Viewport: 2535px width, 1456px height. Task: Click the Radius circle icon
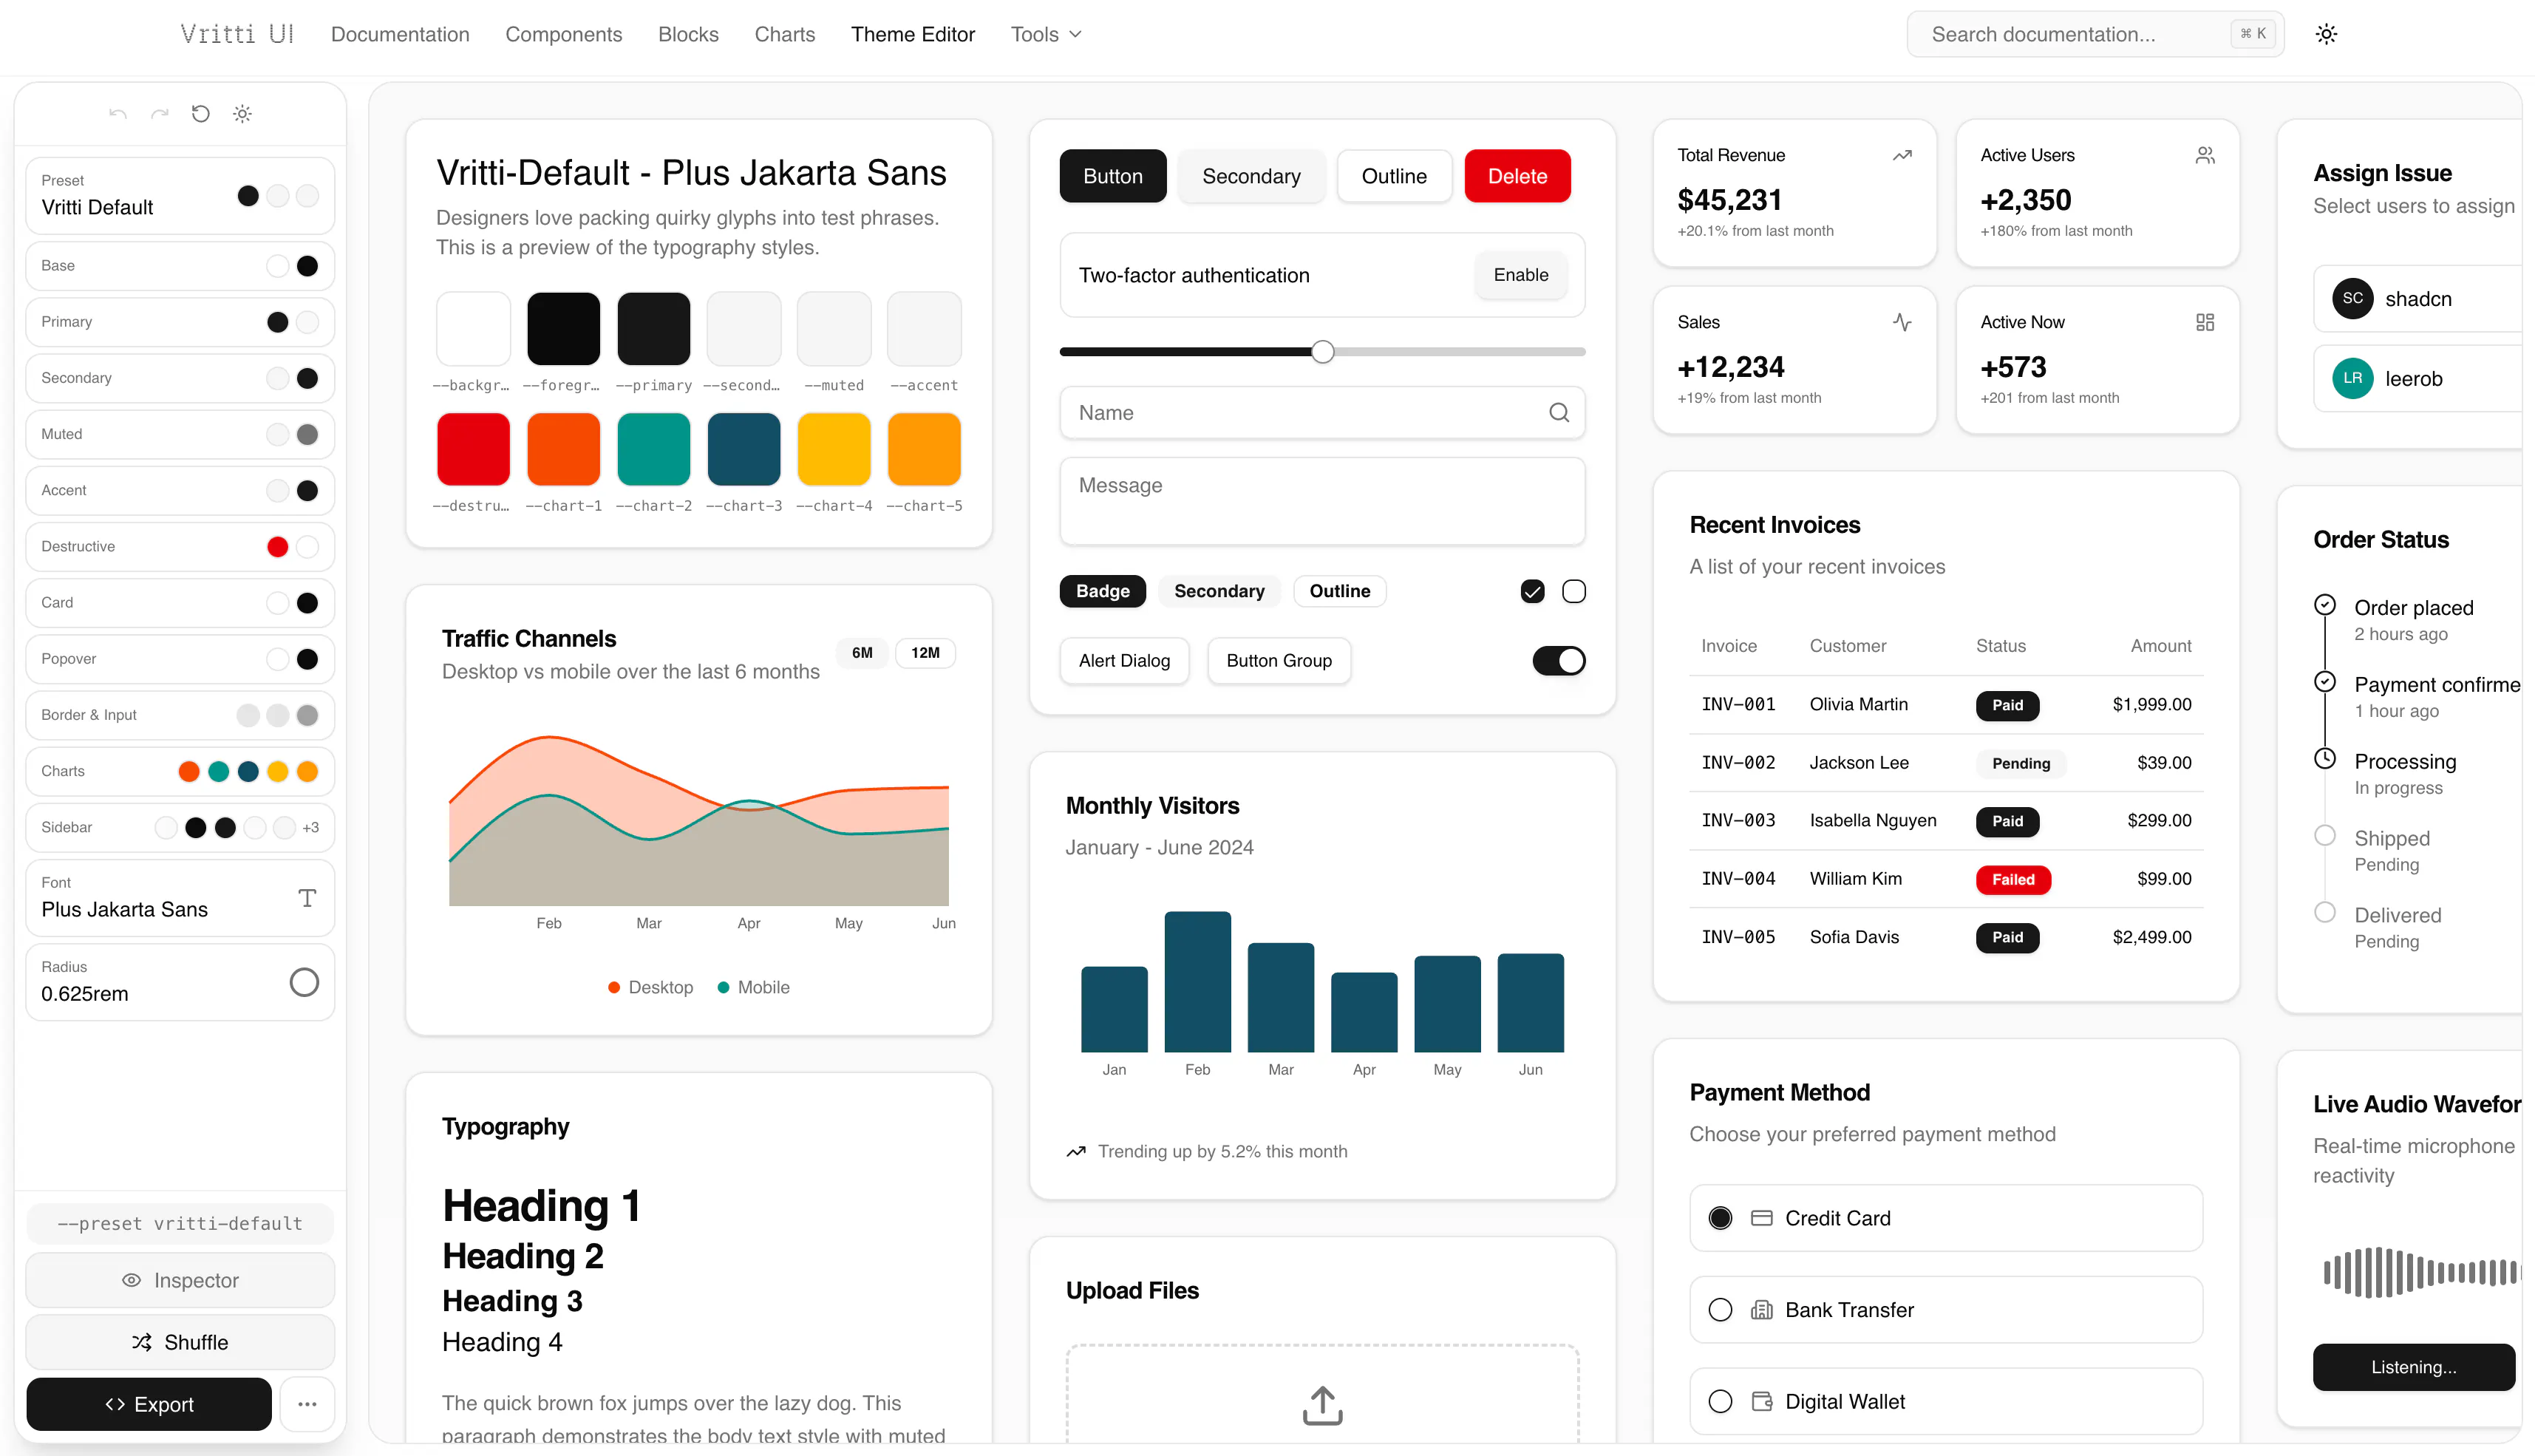(304, 982)
